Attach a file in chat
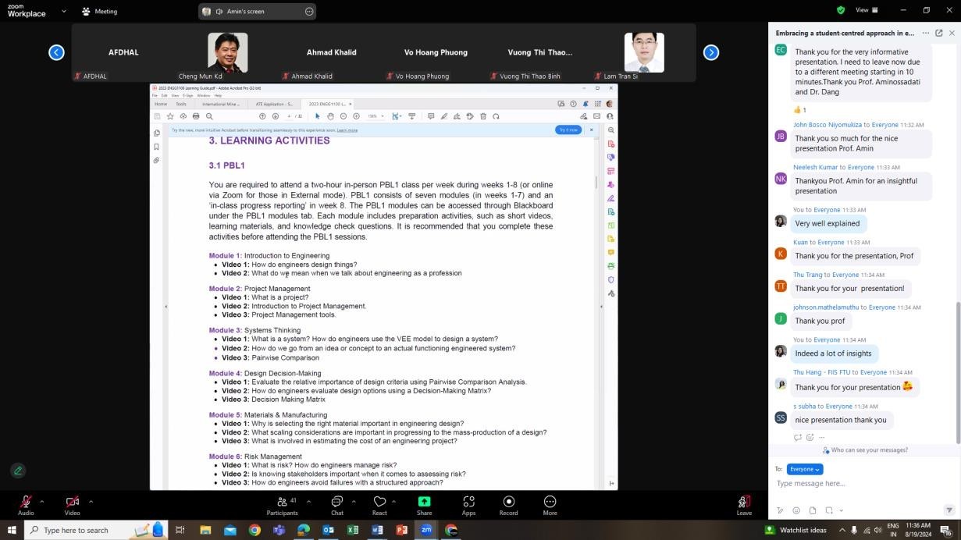Image resolution: width=961 pixels, height=540 pixels. click(x=812, y=511)
